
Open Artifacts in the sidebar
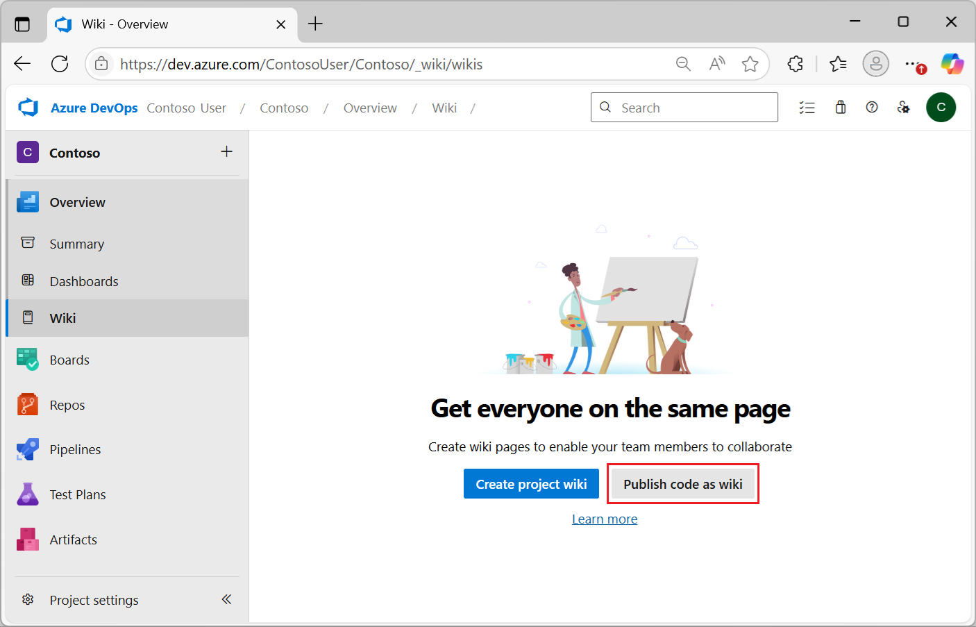(73, 540)
